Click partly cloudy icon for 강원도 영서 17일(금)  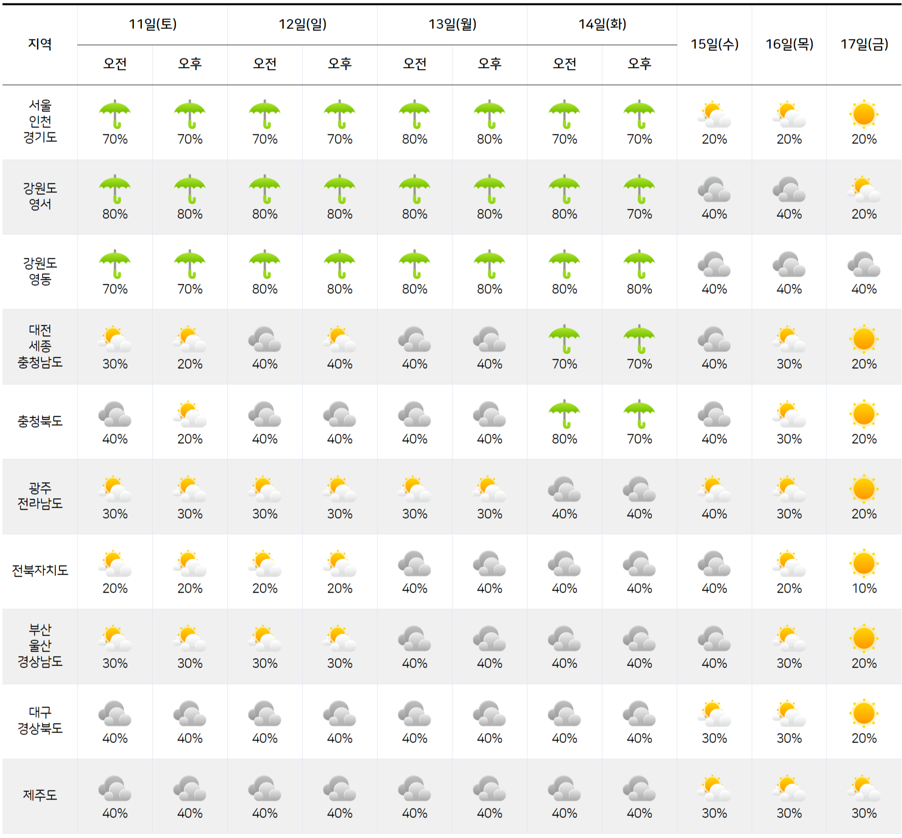pyautogui.click(x=864, y=189)
